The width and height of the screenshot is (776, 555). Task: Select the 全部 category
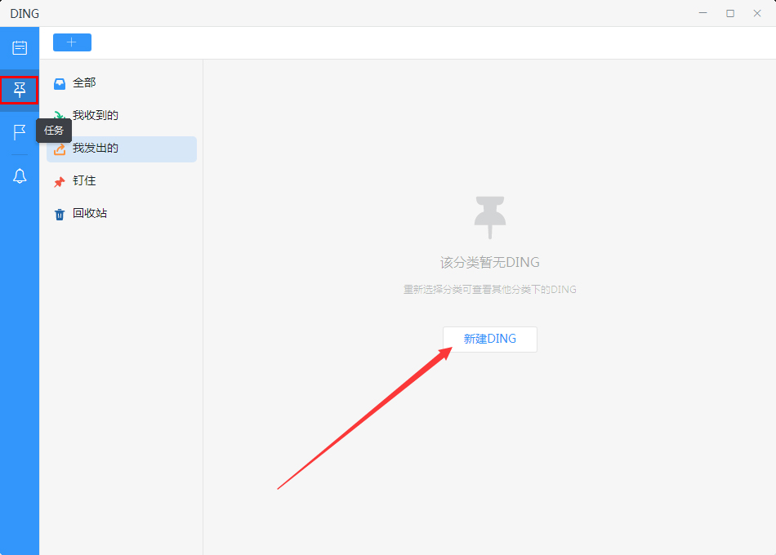[84, 83]
